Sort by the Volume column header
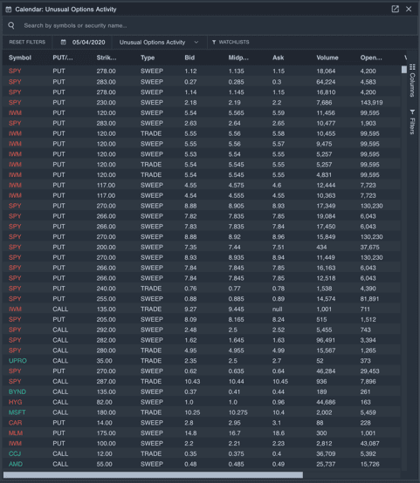This screenshot has width=420, height=483. 327,58
